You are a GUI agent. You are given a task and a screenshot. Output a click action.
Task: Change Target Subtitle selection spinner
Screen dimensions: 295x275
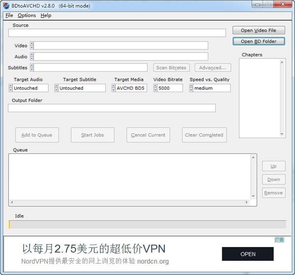(x=57, y=88)
